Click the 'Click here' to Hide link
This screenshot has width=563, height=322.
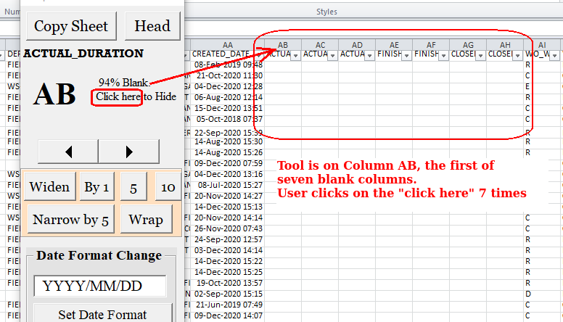pyautogui.click(x=118, y=96)
